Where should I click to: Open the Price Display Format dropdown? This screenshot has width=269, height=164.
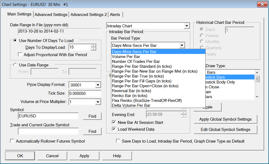point(98,85)
